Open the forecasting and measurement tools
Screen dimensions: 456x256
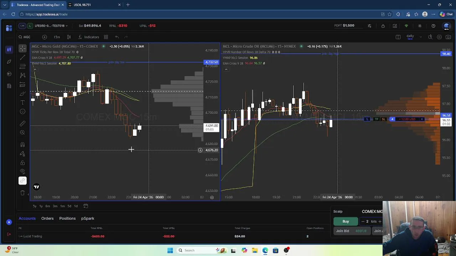(22, 84)
